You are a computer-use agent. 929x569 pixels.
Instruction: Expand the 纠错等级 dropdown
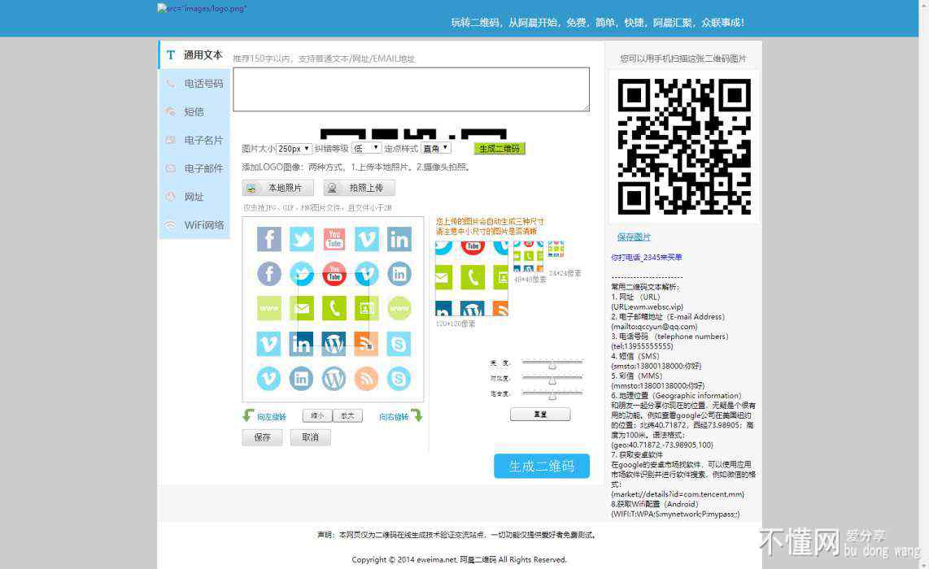click(x=366, y=148)
